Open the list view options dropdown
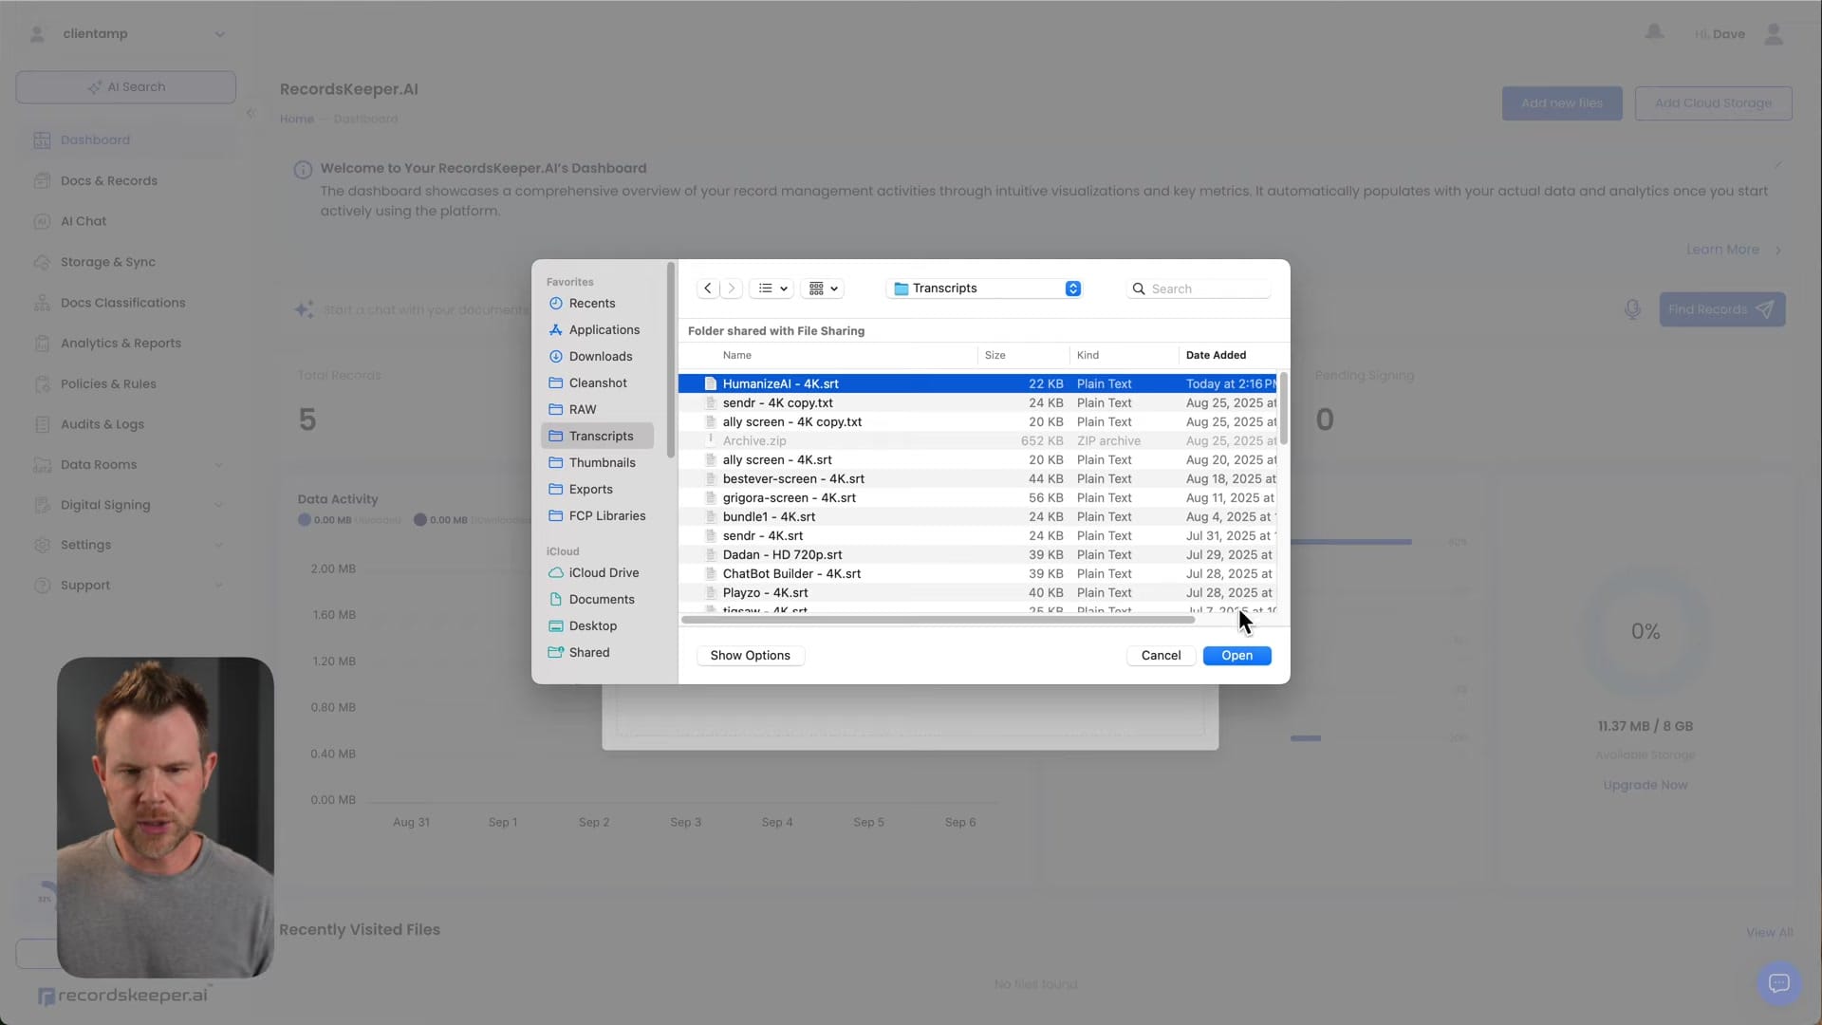The width and height of the screenshot is (1822, 1025). point(772,289)
